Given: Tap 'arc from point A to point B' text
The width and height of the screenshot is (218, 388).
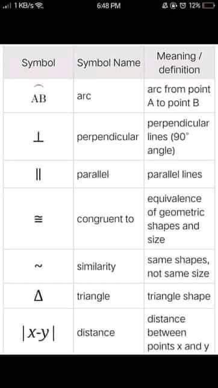Looking at the screenshot, I should point(179,96).
